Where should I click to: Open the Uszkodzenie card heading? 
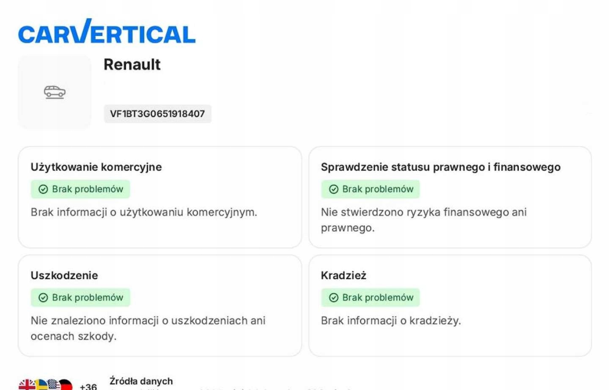point(64,275)
